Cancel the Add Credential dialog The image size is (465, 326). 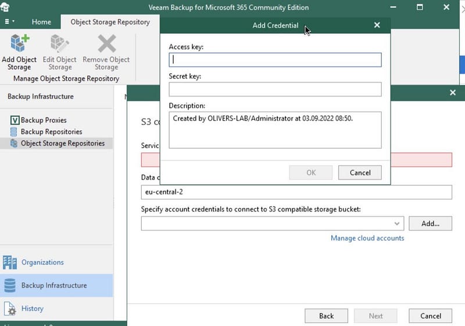tap(360, 173)
